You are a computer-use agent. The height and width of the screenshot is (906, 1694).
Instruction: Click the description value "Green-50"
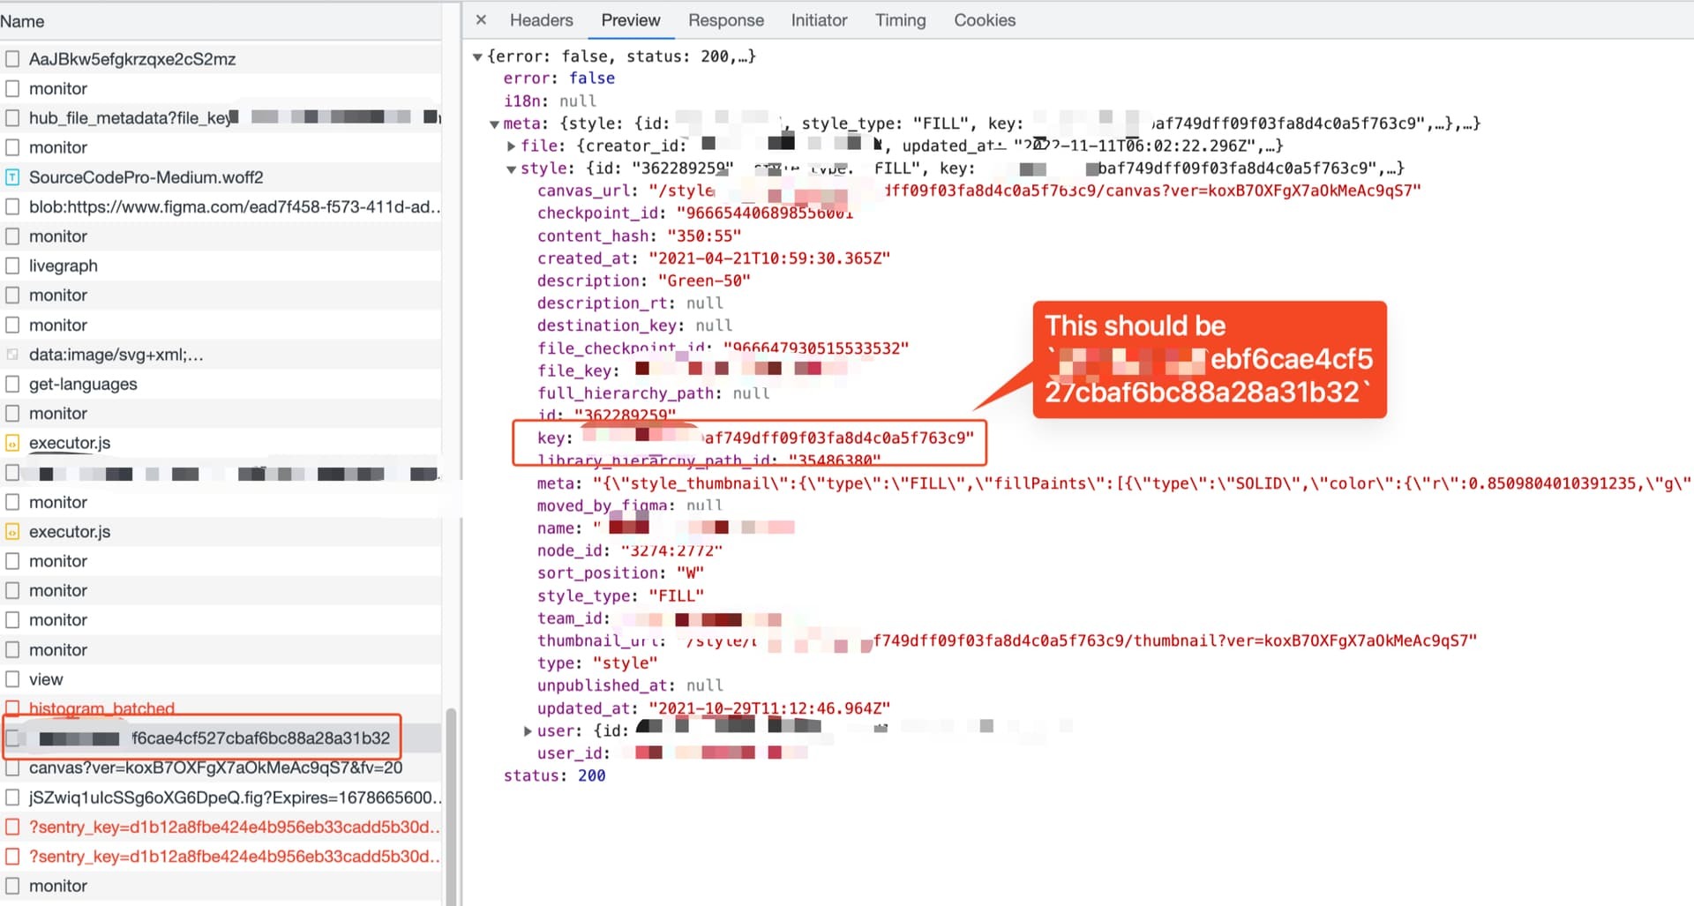(x=704, y=281)
